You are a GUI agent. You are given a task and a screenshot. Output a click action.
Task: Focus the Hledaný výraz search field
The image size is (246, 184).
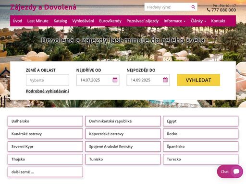tap(167, 7)
